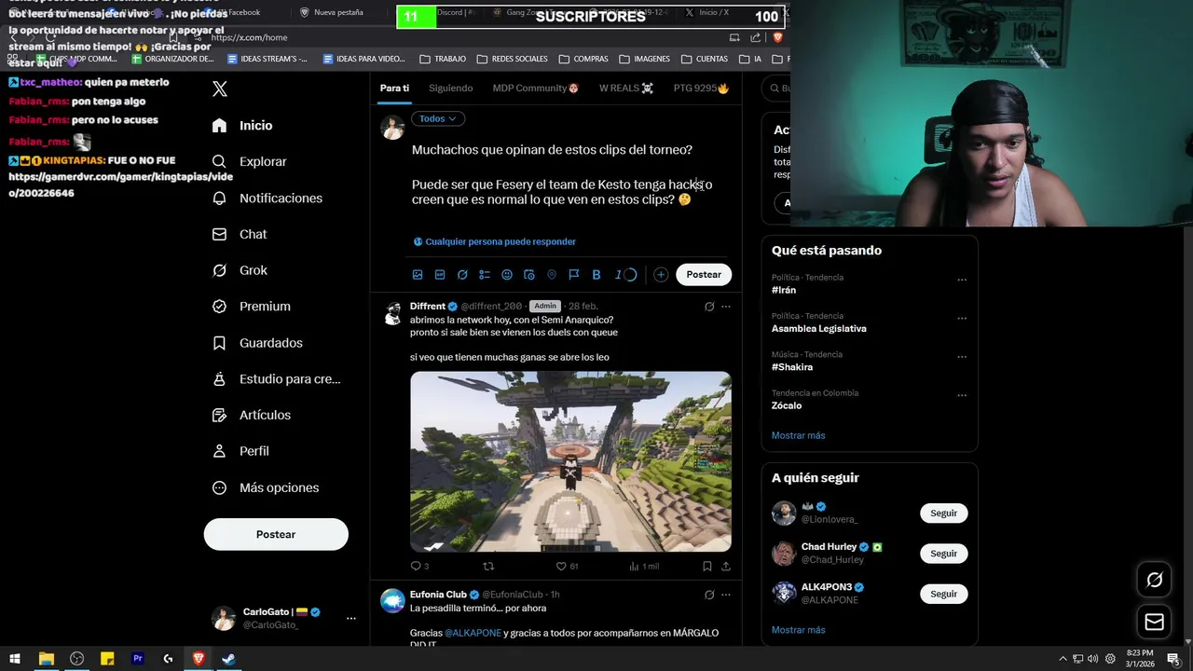The image size is (1193, 671).
Task: Switch to W REALS tab
Action: tap(626, 88)
